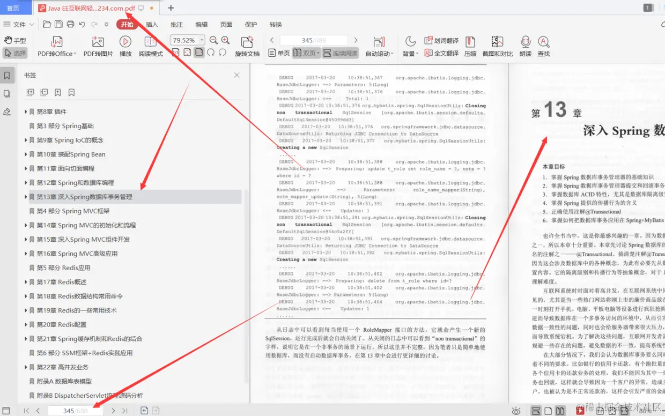Switch to 批注 ribbon tab
This screenshot has width=665, height=416.
click(x=176, y=24)
